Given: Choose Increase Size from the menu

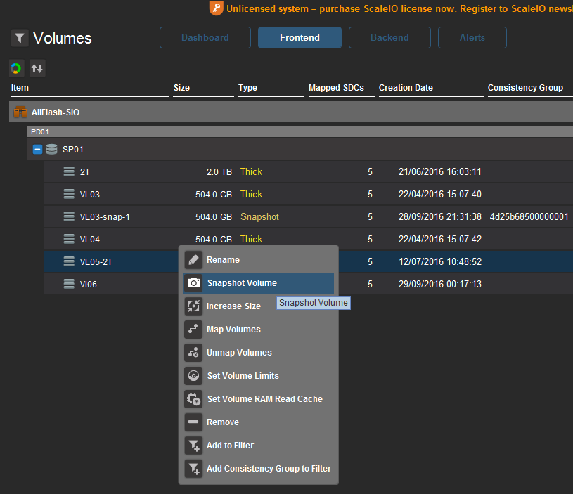Looking at the screenshot, I should click(x=258, y=306).
